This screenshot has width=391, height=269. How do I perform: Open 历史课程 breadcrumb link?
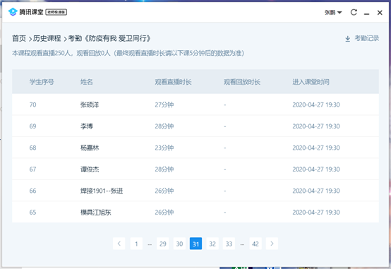click(x=47, y=38)
